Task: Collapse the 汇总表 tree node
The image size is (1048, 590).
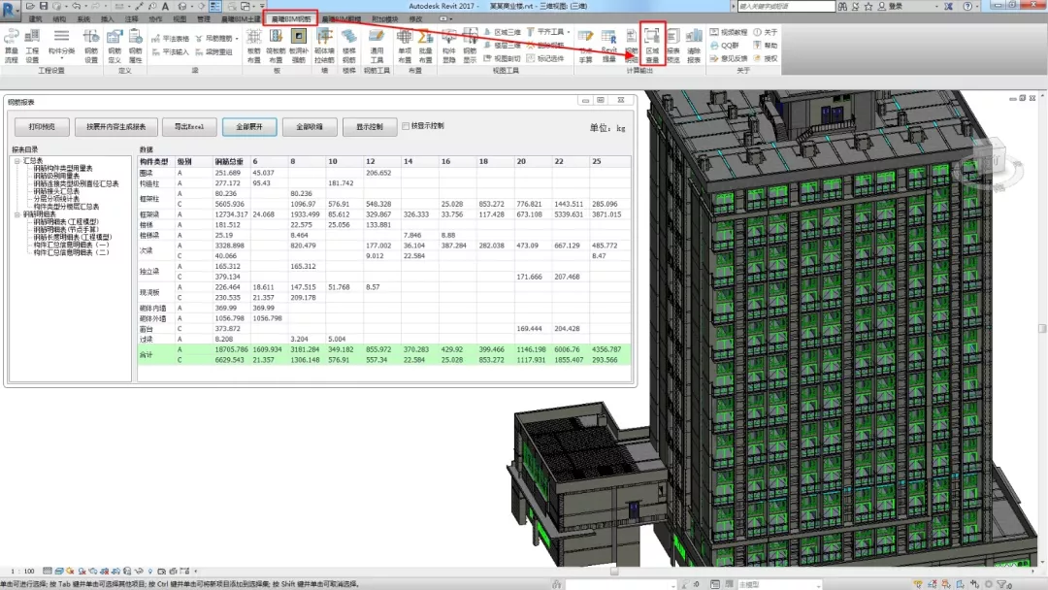Action: pyautogui.click(x=16, y=161)
